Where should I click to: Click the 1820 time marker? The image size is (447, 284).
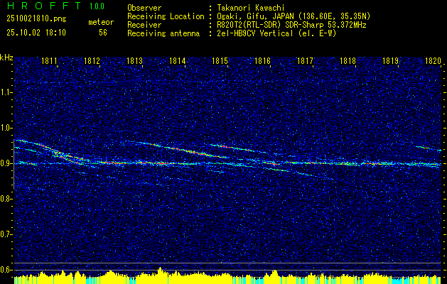tap(433, 60)
